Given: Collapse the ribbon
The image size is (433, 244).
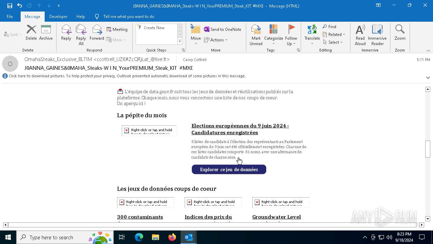Looking at the screenshot, I should (428, 50).
